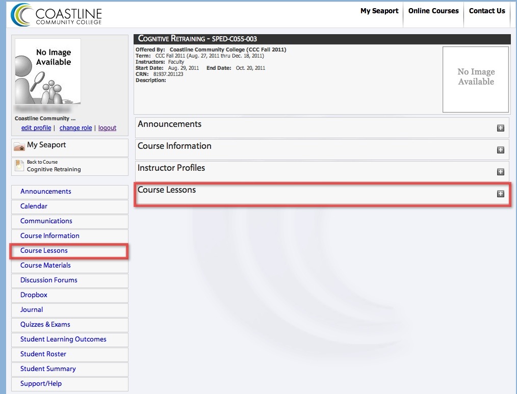Image resolution: width=517 pixels, height=394 pixels.
Task: Click the Course Lessons heading in main panel
Action: pos(167,190)
